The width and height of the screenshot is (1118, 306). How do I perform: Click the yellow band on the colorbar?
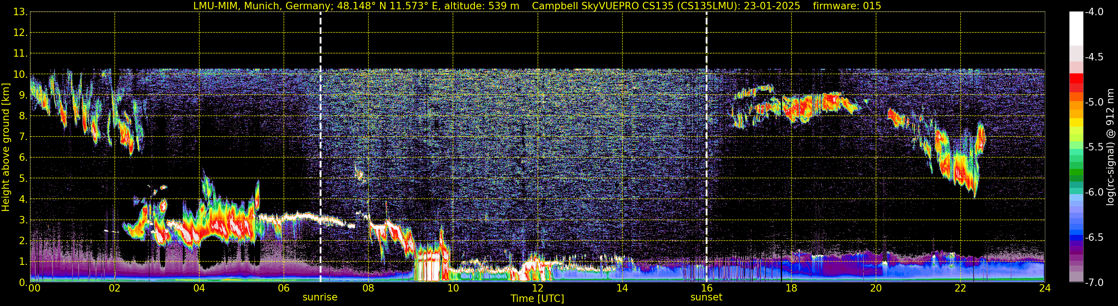[x=1076, y=122]
